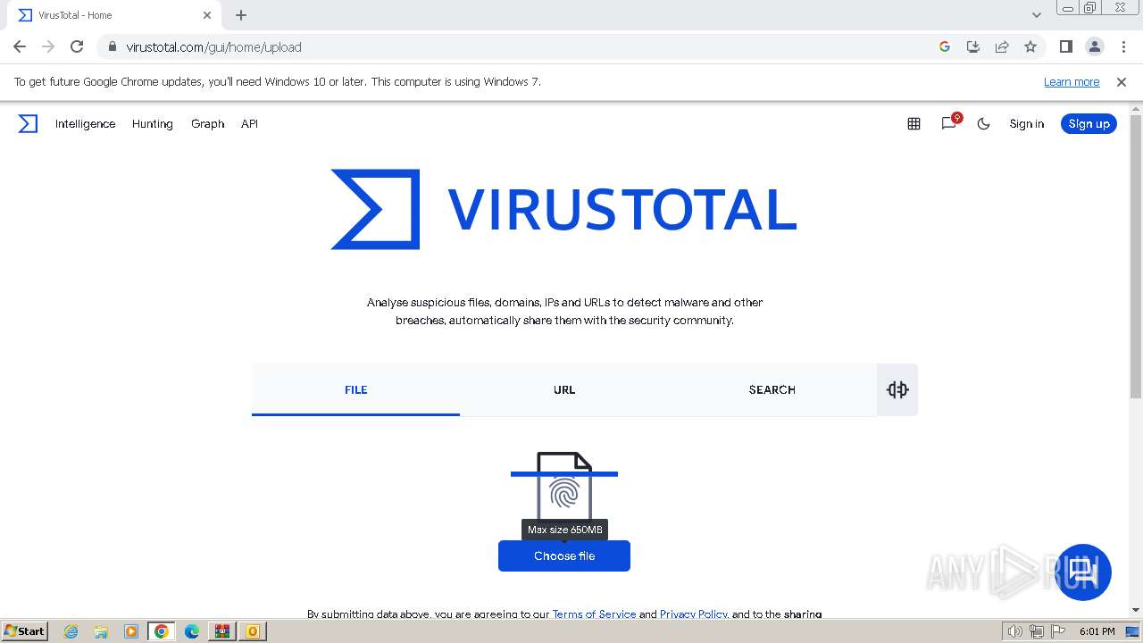1143x643 pixels.
Task: Open the API menu item
Action: [x=249, y=124]
